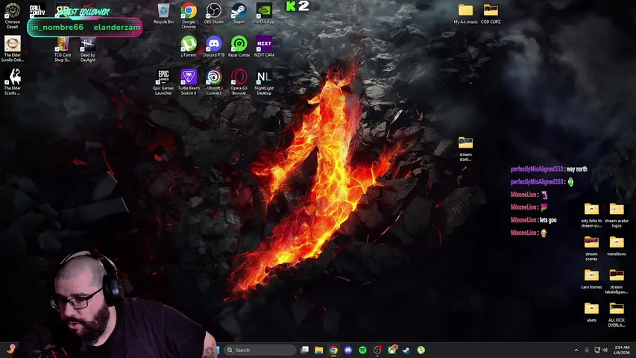Screen dimensions: 636x358
Task: Open the stream scenes folder
Action: tap(591, 248)
